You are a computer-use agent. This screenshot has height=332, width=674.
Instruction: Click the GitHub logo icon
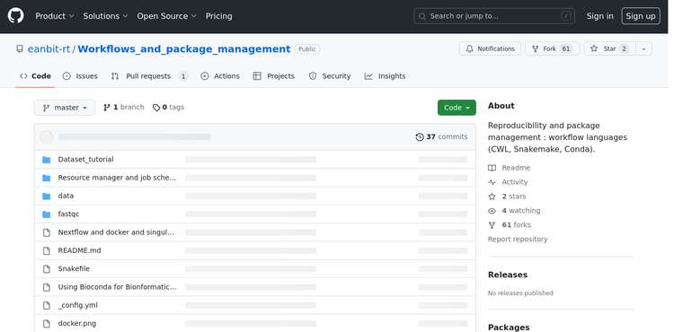pyautogui.click(x=16, y=16)
